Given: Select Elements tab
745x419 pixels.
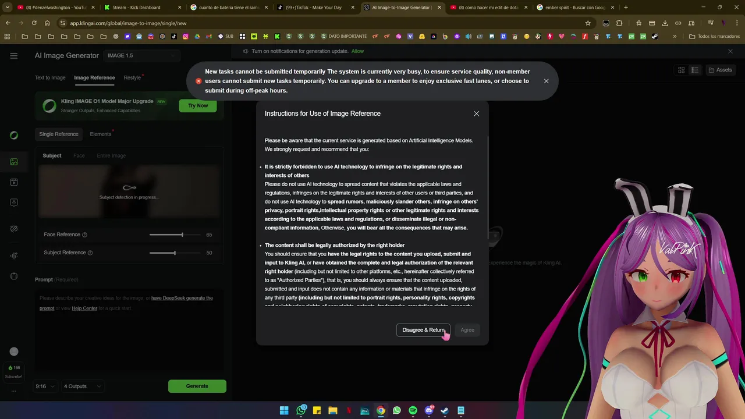Looking at the screenshot, I should coord(100,134).
